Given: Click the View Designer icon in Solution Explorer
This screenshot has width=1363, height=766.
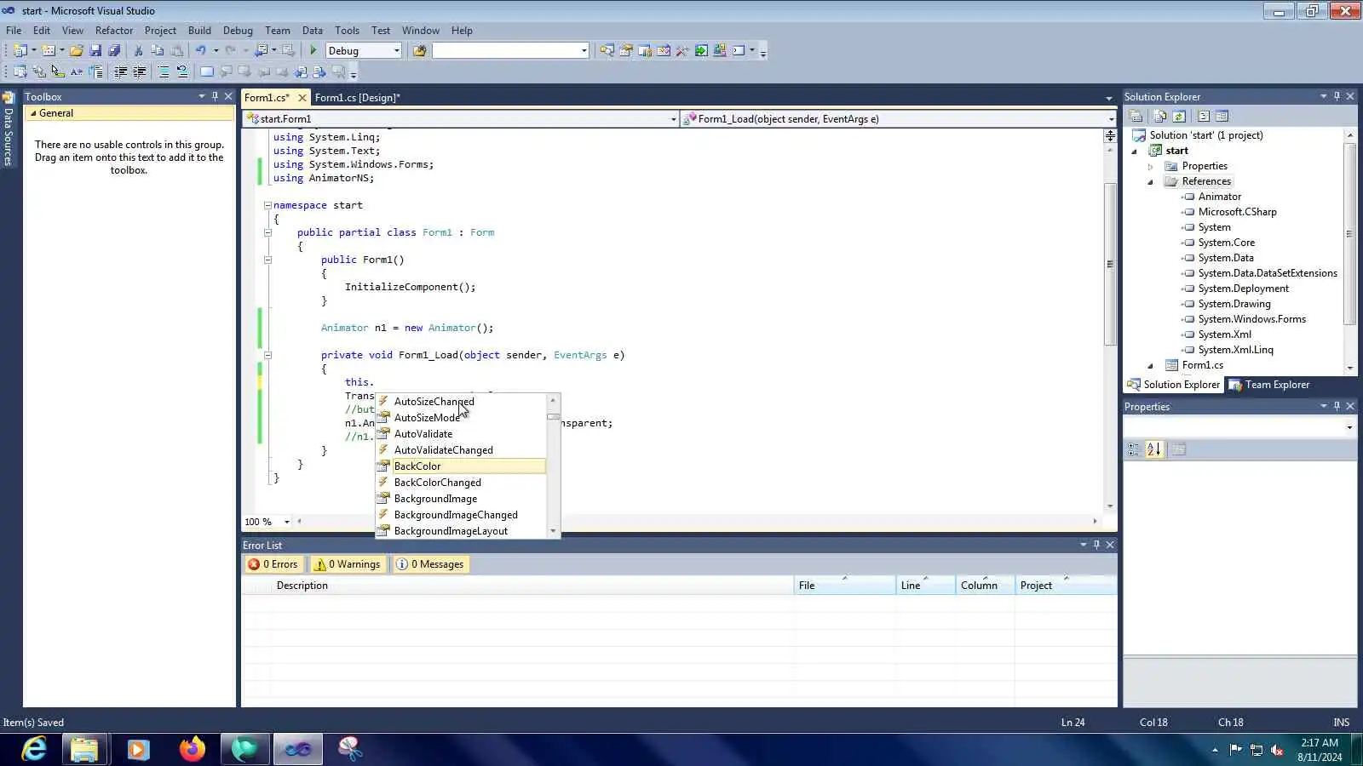Looking at the screenshot, I should pos(1222,117).
